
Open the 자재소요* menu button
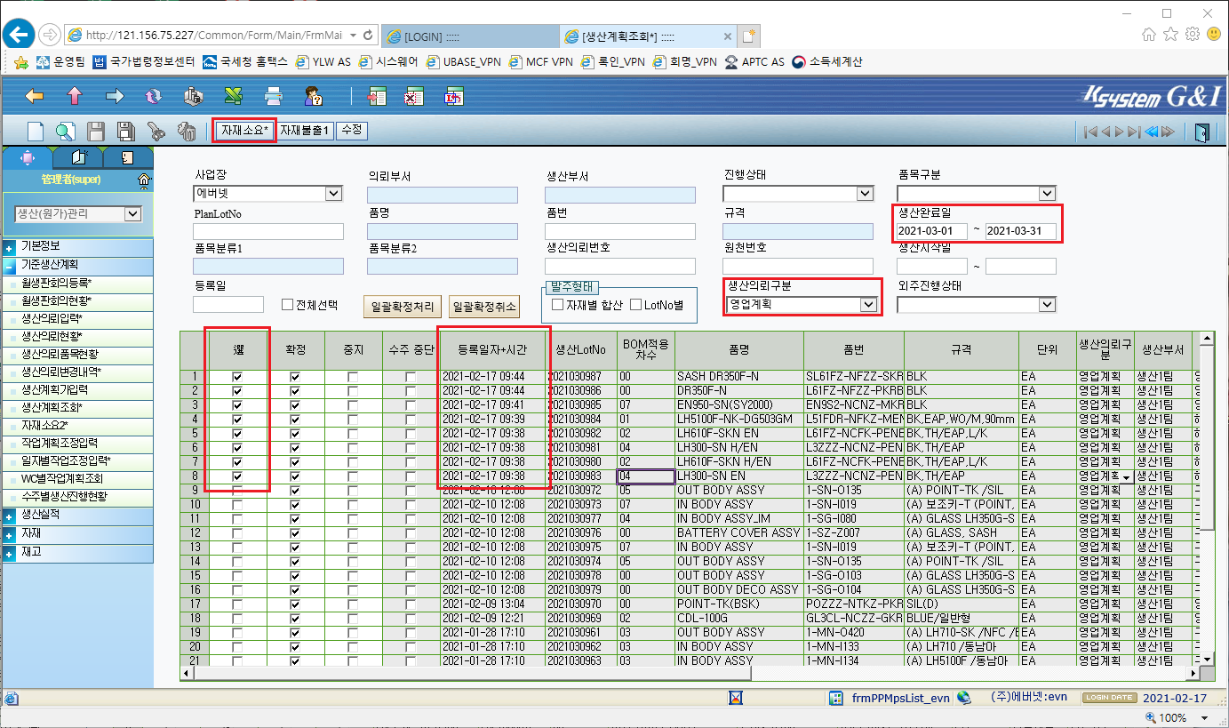[244, 131]
